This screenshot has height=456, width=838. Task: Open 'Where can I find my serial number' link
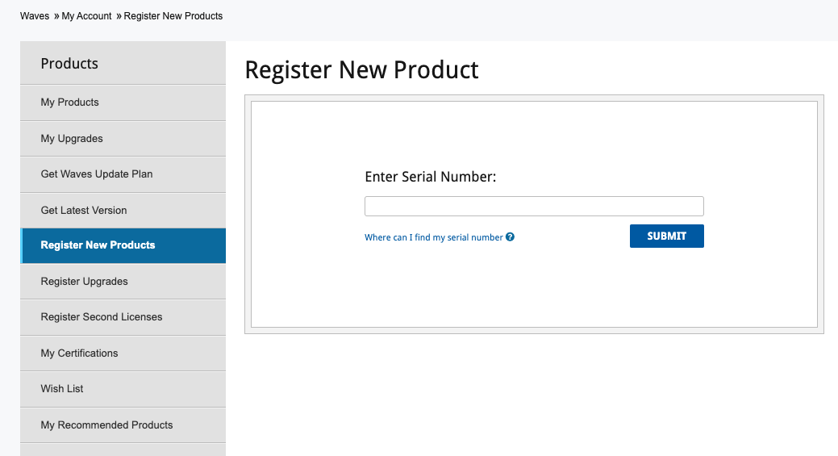(433, 237)
